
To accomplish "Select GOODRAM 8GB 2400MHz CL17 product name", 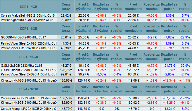I will (x=23, y=37).
